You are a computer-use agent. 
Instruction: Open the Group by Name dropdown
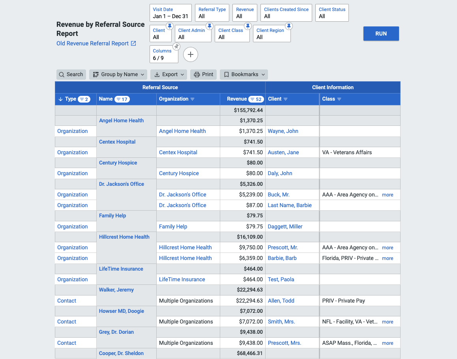pyautogui.click(x=118, y=74)
